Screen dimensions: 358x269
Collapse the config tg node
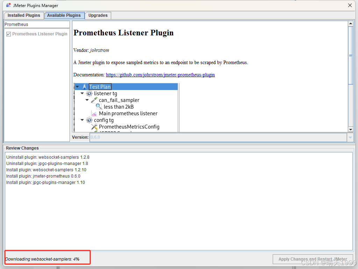82,120
